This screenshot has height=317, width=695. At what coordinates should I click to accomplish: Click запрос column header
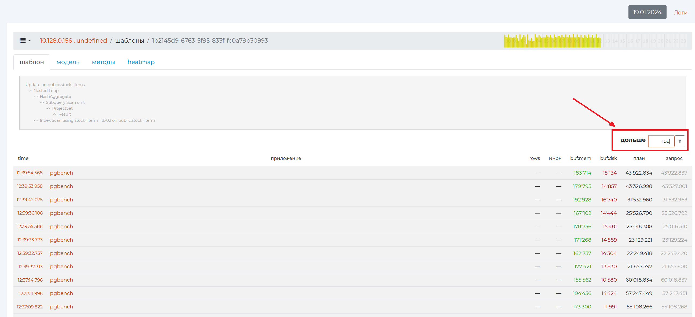pos(674,158)
